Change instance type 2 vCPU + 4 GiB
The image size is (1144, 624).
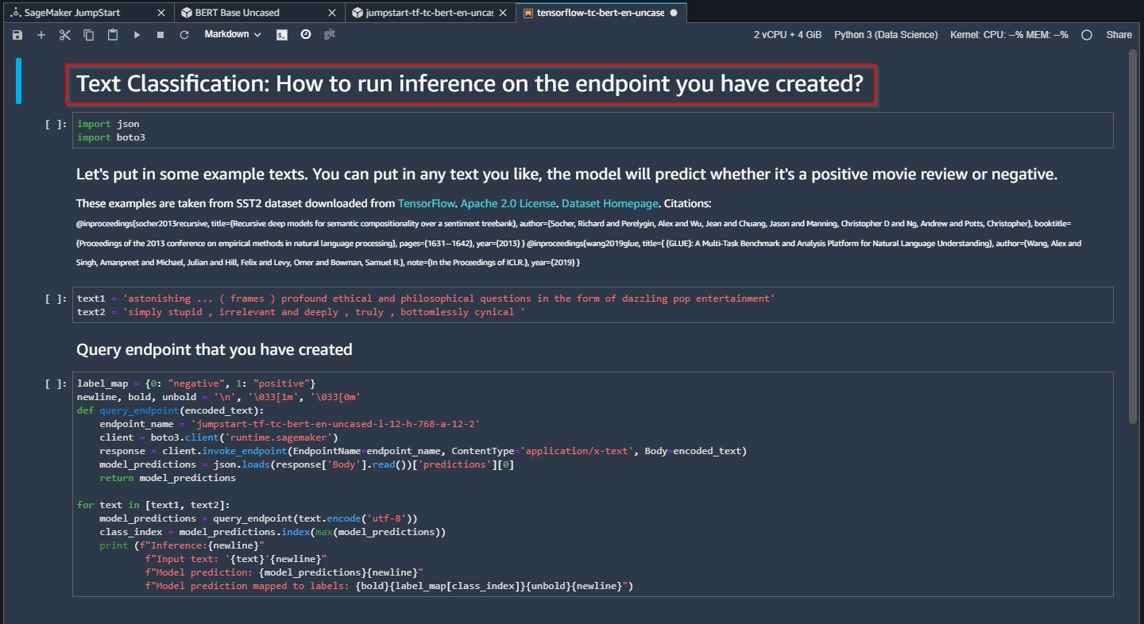coord(787,35)
